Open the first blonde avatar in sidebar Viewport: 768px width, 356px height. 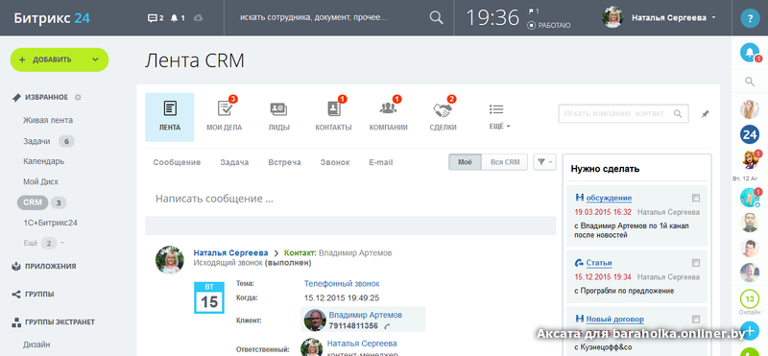[x=750, y=109]
